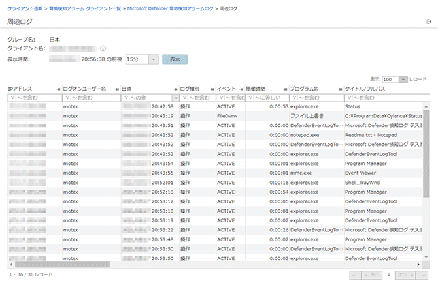Sort by the 日時 column header
Screen dimensions: 438x281
(127, 89)
